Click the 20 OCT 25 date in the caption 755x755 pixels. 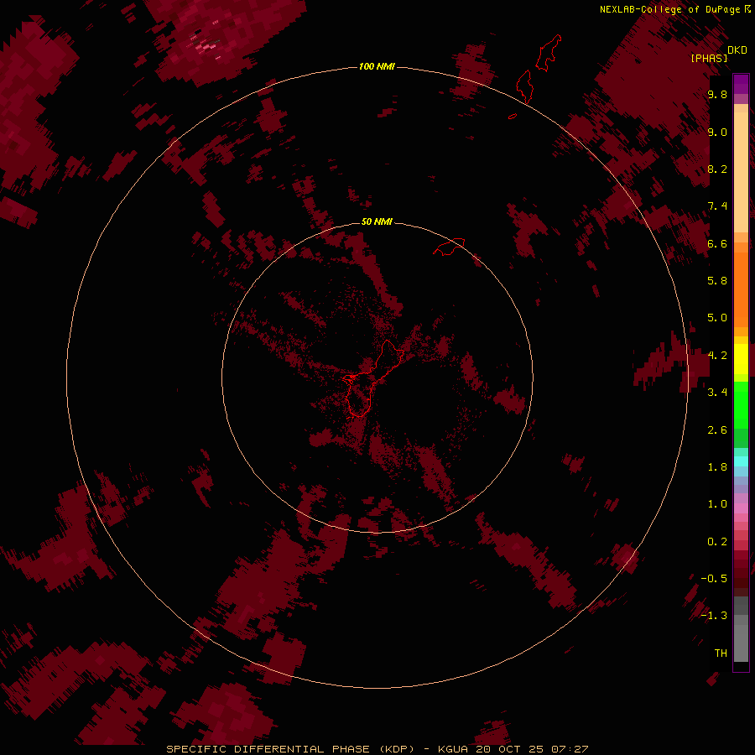tap(510, 749)
